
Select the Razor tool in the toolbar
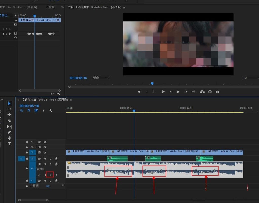[x=9, y=121]
